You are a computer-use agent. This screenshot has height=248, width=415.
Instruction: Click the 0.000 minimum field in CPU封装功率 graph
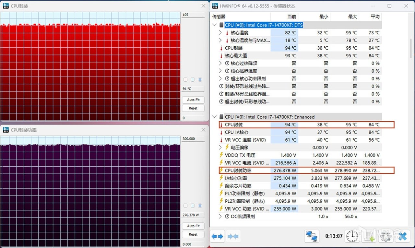point(193,244)
